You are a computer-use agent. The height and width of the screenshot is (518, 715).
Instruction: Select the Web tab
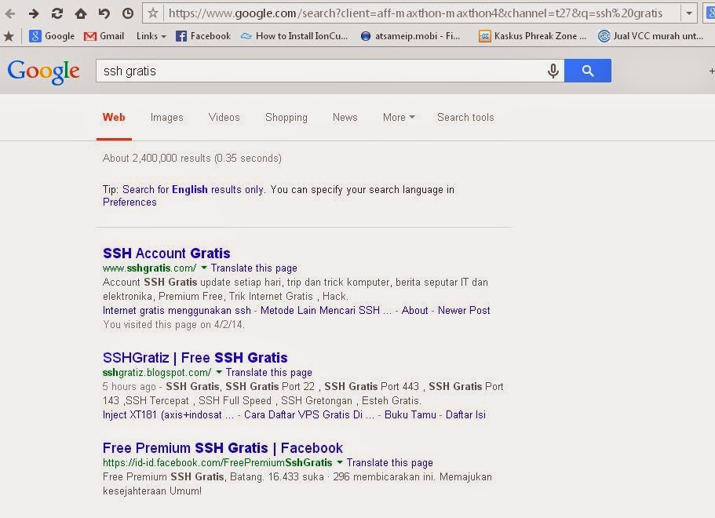click(x=114, y=118)
